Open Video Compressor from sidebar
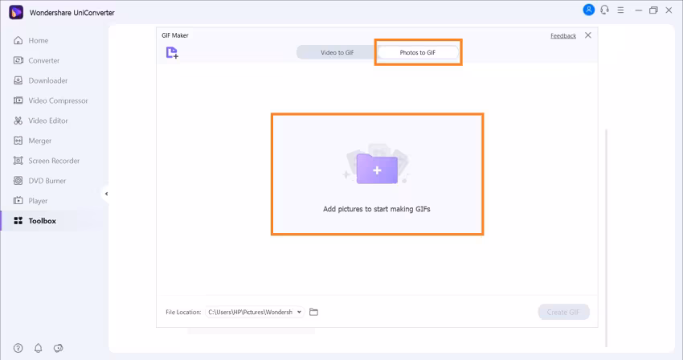This screenshot has height=360, width=683. [x=58, y=100]
